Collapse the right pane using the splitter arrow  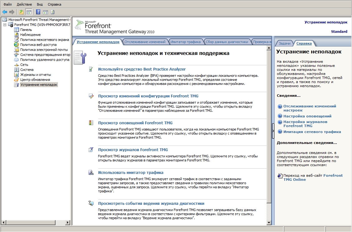273,131
